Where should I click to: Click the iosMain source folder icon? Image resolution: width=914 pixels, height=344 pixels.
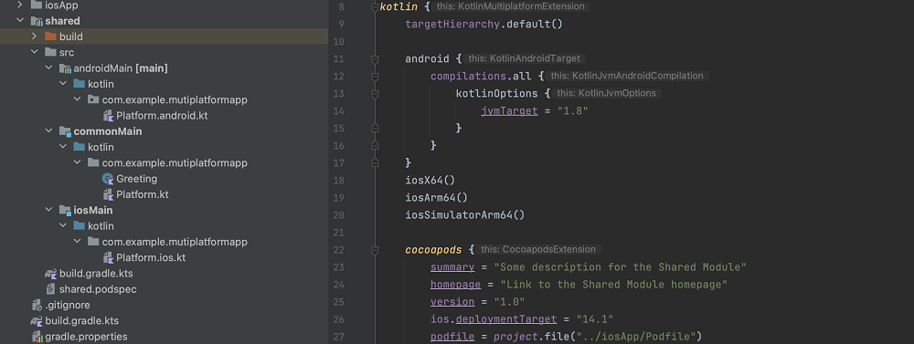click(65, 210)
